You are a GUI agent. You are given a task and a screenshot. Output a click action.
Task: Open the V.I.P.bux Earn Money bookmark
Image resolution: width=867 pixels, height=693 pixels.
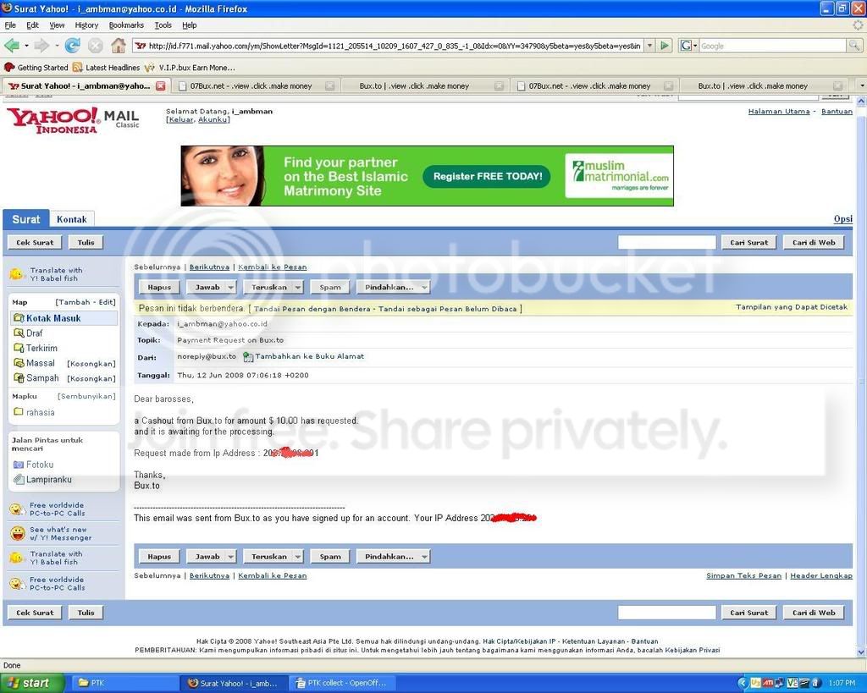pos(189,68)
